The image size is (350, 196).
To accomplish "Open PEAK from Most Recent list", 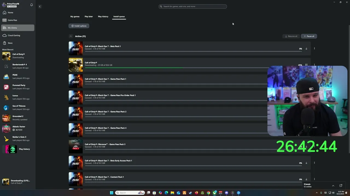I will click(x=18, y=76).
